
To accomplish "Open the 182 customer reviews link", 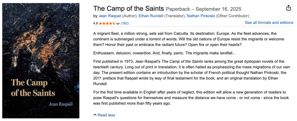I will coord(125,23).
